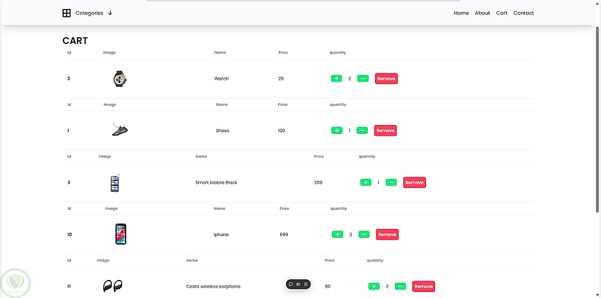Add one more Smart Mobile Black
601x298 pixels.
365,183
